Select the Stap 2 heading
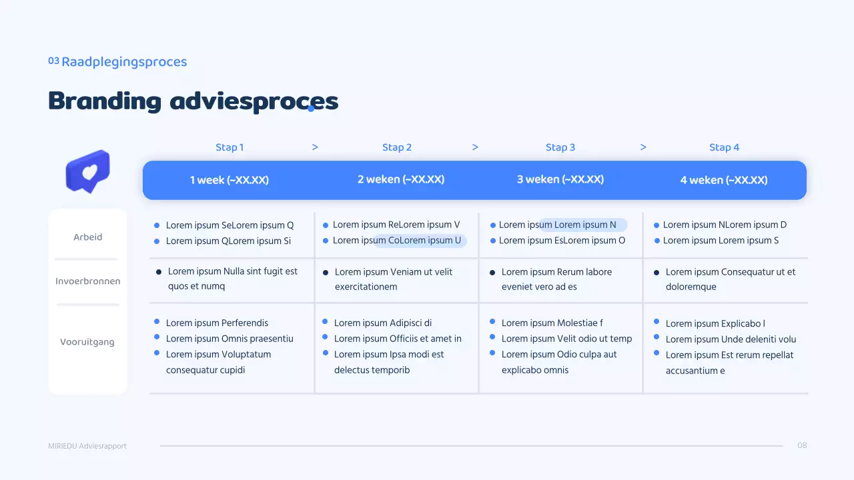 (x=397, y=147)
